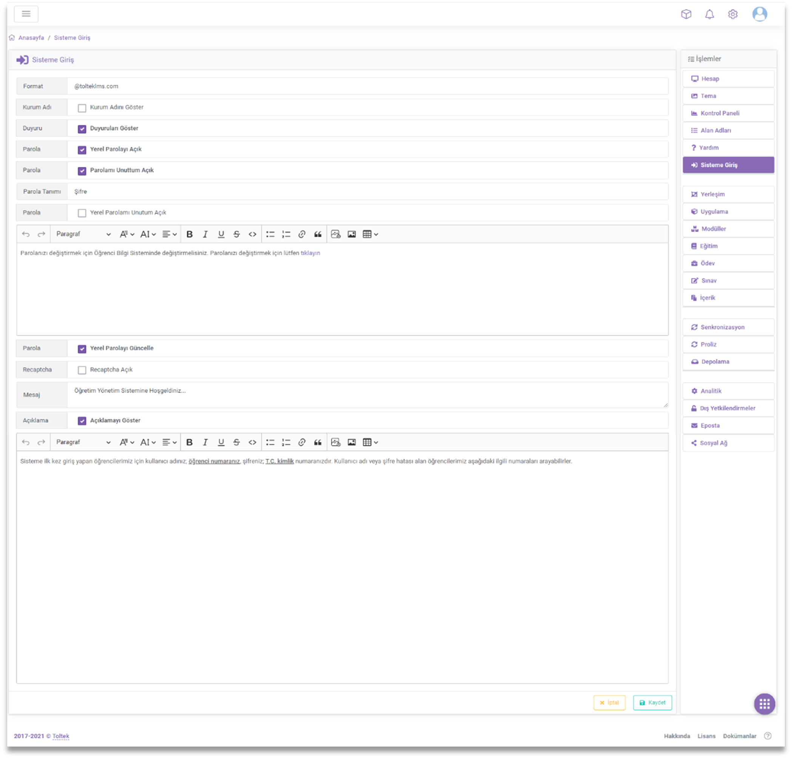Click block quote icon in second editor
This screenshot has height=759, width=792.
point(318,442)
